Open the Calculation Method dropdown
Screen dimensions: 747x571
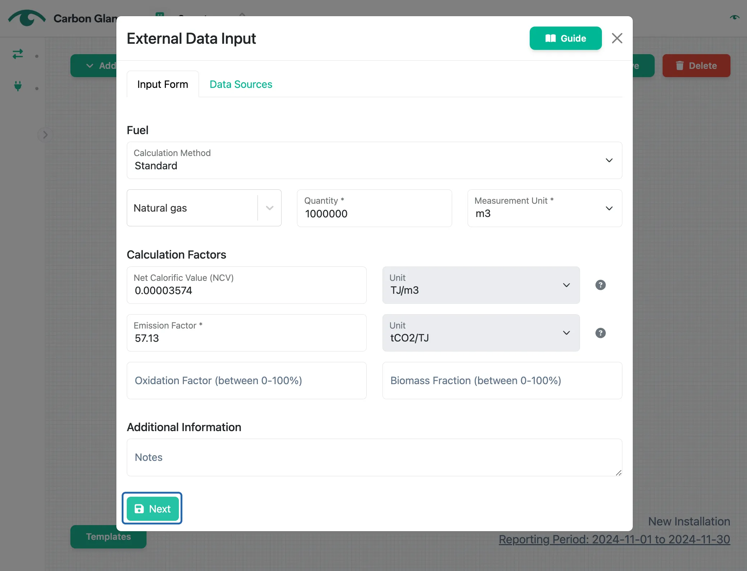coord(374,160)
